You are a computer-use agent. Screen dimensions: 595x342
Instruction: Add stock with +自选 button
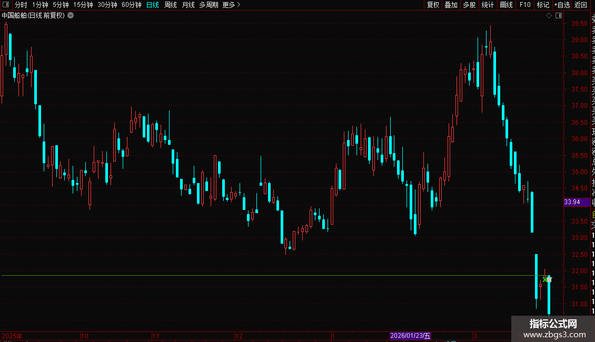[562, 5]
